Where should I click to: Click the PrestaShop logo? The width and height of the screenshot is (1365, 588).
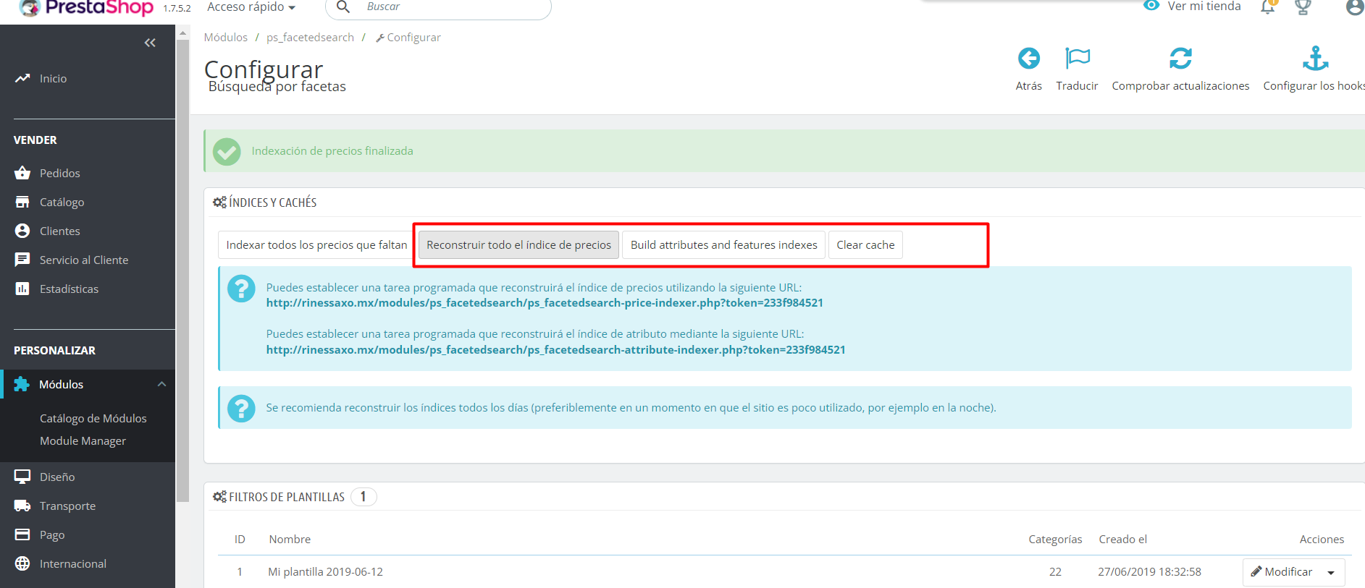(86, 7)
